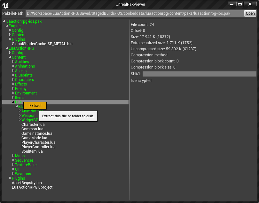Screen dimensions: 259x203
Task: Click the File count: 24 text
Action: pos(142,25)
